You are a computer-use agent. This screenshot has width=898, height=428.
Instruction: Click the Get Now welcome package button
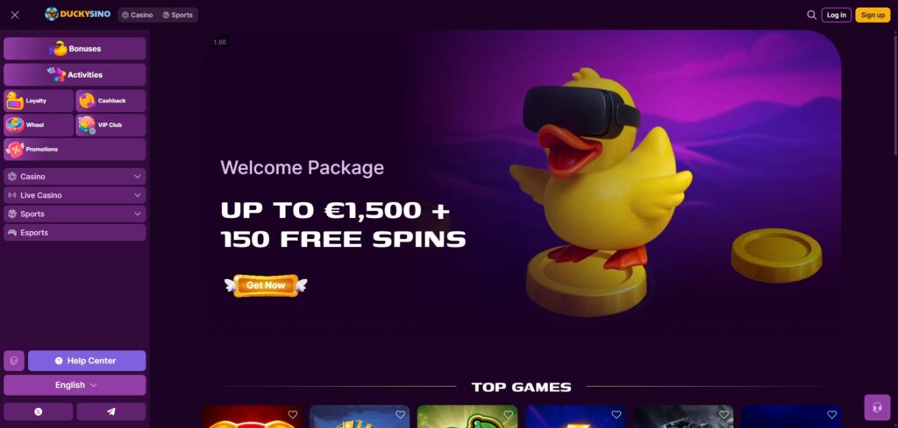(266, 285)
